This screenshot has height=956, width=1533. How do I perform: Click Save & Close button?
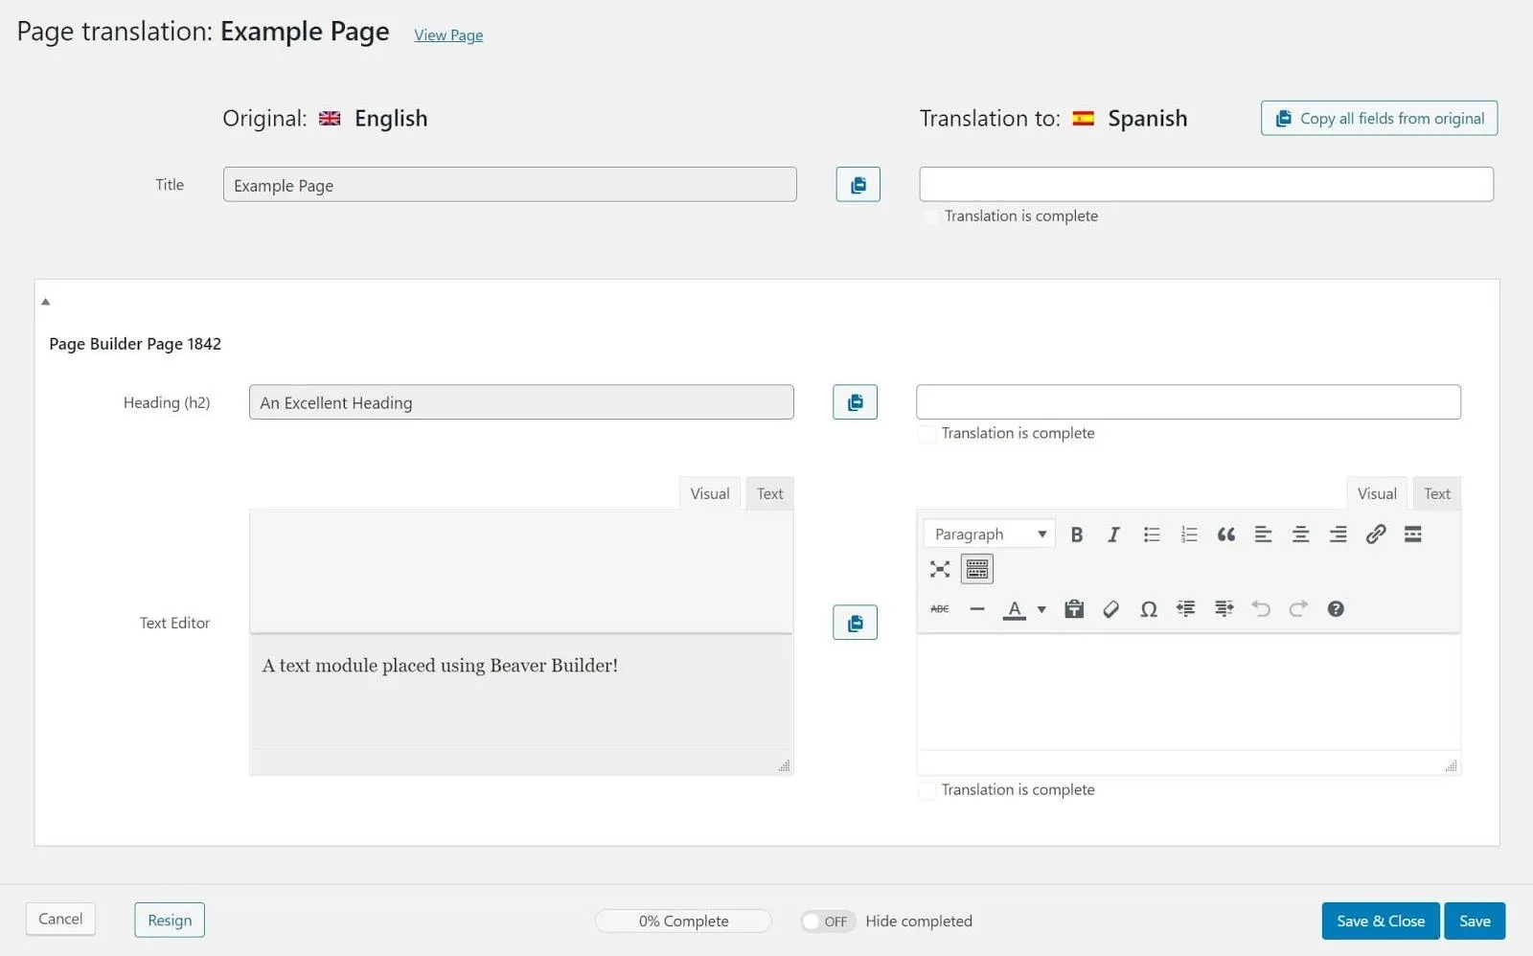pos(1381,922)
